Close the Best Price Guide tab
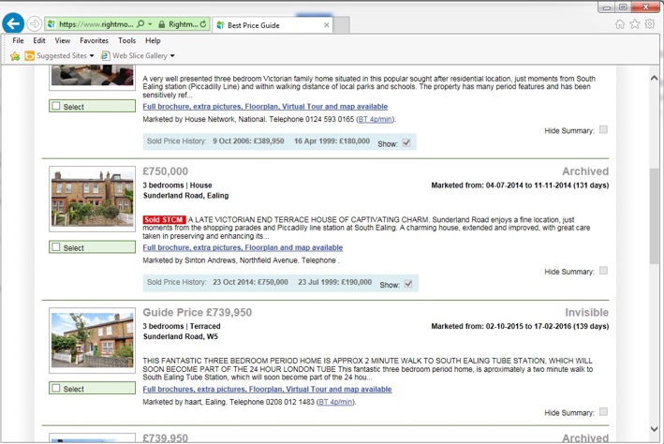664x444 pixels. tap(327, 24)
